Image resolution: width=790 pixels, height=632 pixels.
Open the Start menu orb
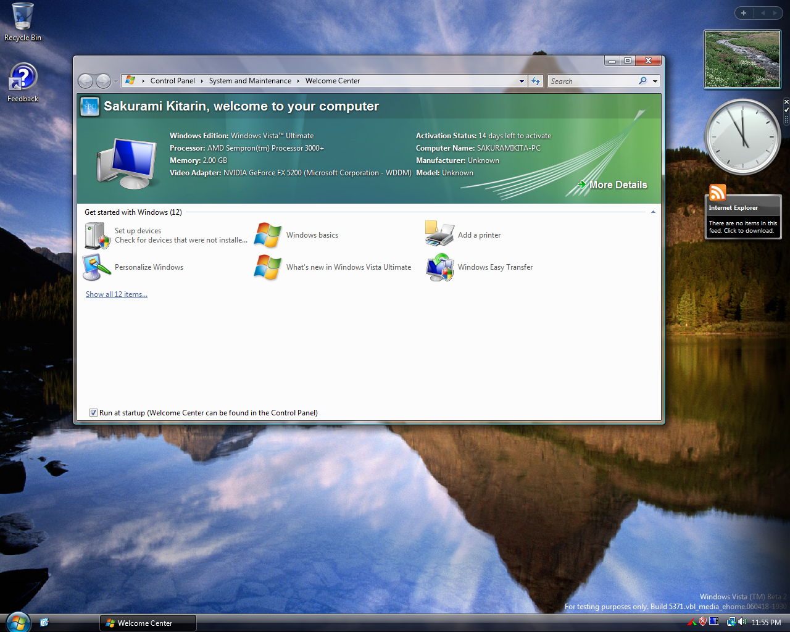coord(17,622)
